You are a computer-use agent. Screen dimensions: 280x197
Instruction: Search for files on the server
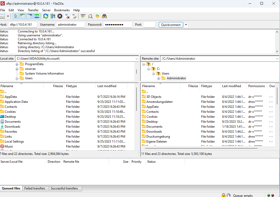pos(104,16)
